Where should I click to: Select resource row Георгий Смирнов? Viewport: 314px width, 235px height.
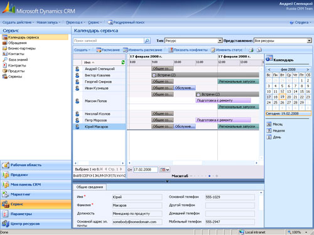coord(99,81)
